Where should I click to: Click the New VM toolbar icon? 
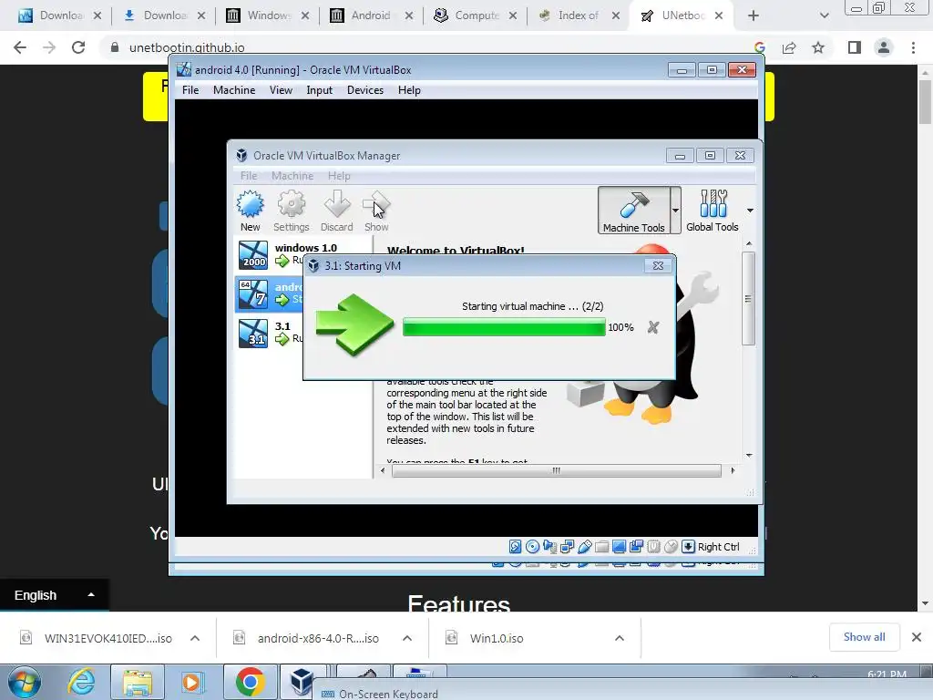coord(250,211)
